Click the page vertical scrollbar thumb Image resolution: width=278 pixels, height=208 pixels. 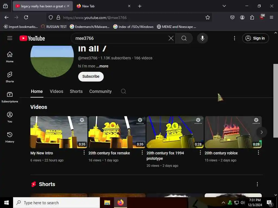point(276,101)
